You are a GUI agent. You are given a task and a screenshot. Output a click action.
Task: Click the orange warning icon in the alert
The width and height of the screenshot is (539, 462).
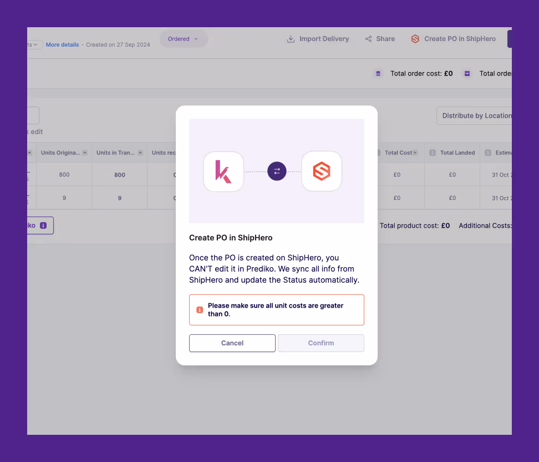click(x=200, y=310)
